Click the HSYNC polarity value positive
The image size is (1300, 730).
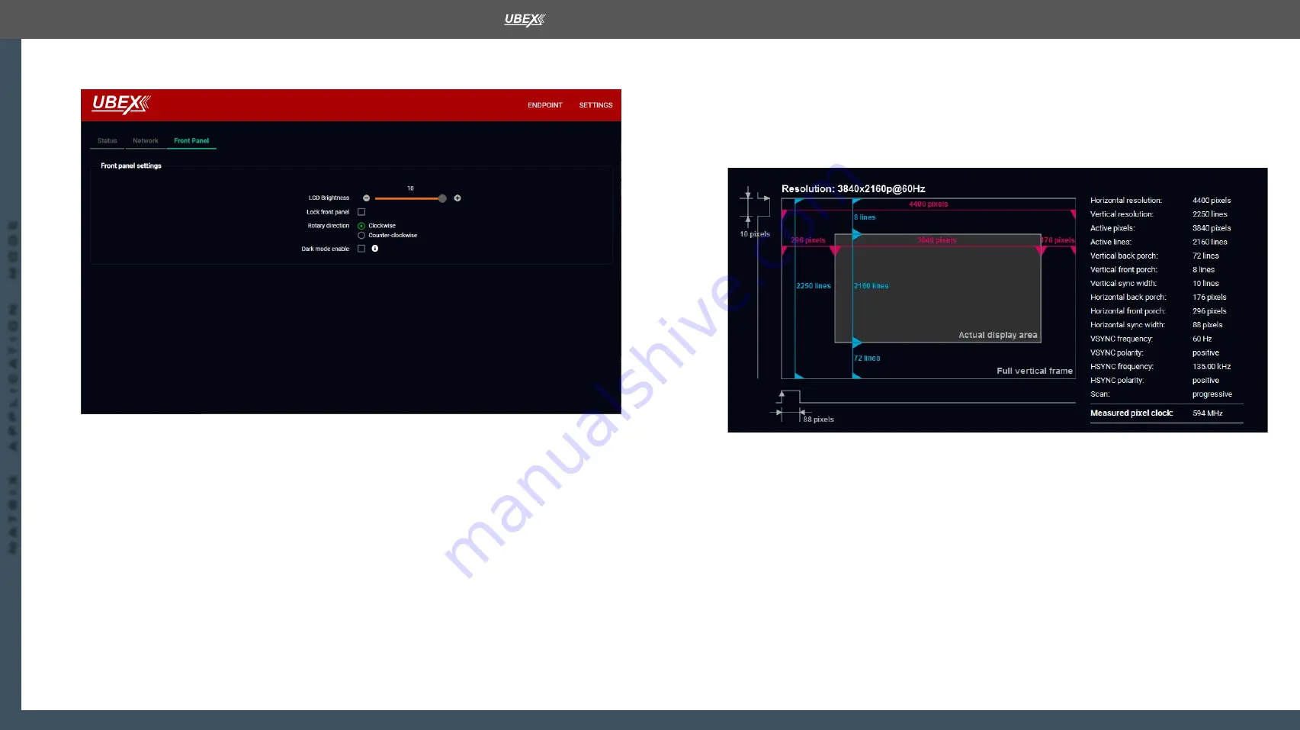[x=1205, y=381]
